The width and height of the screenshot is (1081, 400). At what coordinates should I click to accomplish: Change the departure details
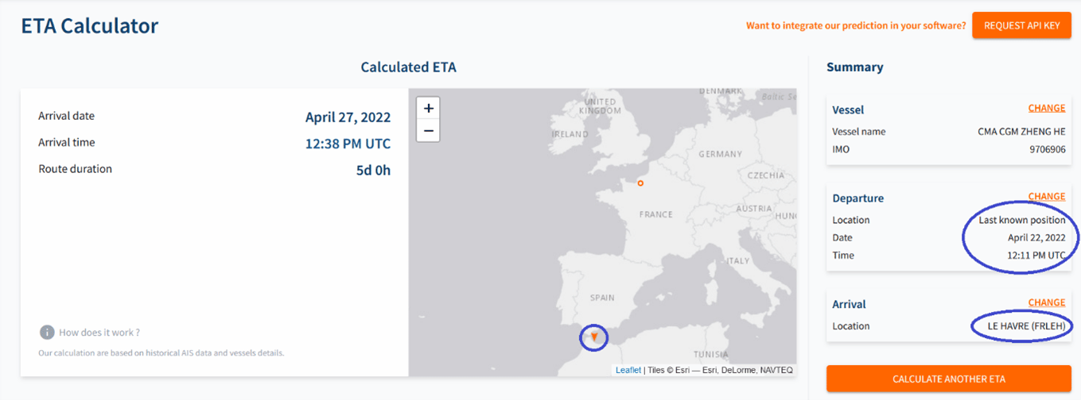click(1047, 196)
